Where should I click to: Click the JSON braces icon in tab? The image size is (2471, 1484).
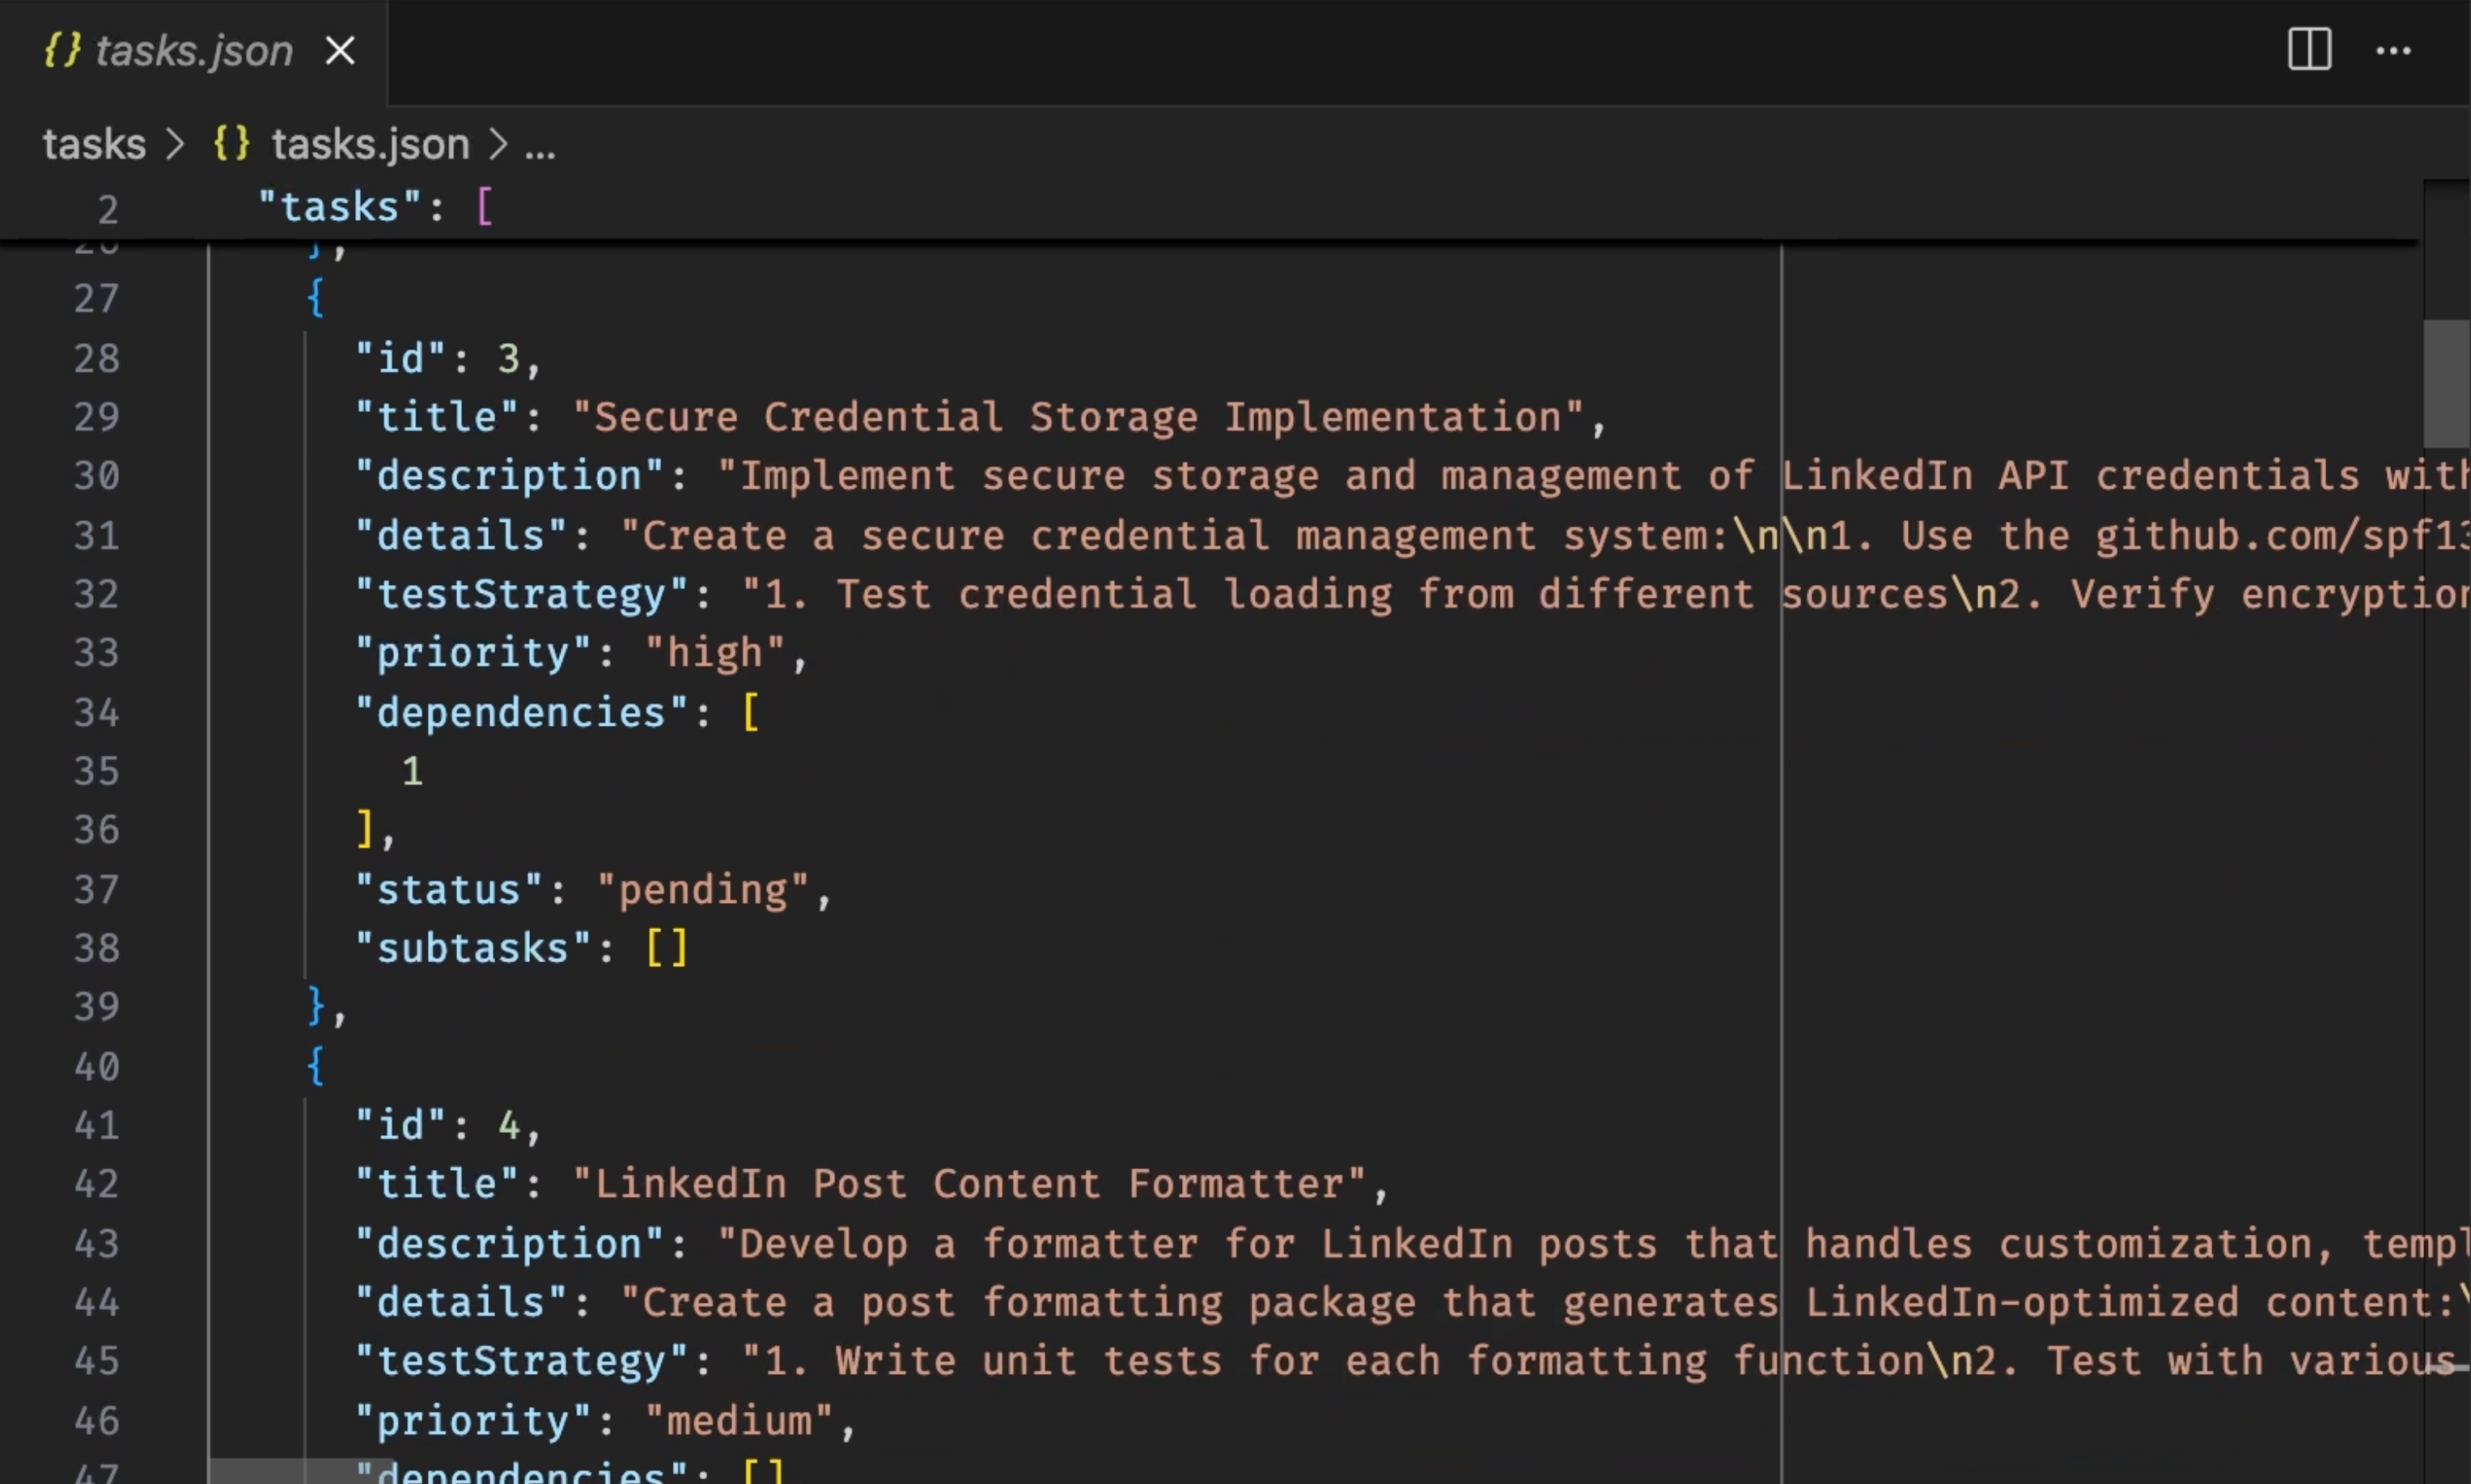[x=62, y=50]
